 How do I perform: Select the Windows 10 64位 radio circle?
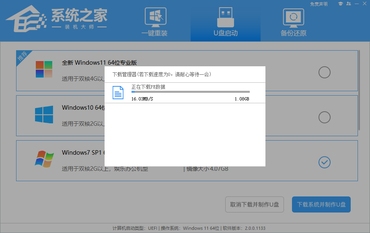point(324,117)
